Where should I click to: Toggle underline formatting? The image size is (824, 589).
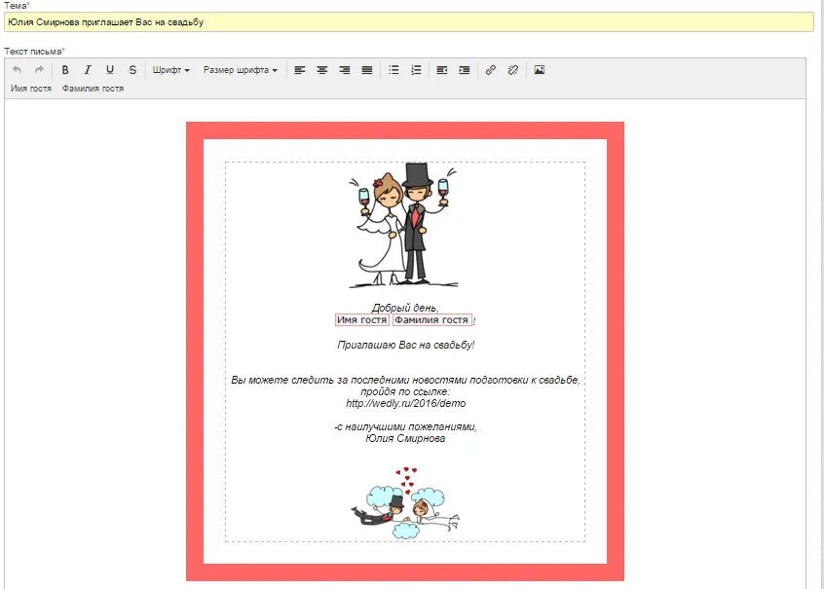pos(110,70)
